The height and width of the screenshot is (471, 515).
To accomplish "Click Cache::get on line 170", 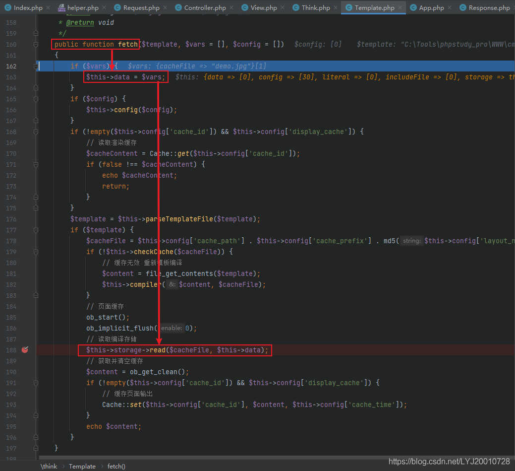I will 170,153.
